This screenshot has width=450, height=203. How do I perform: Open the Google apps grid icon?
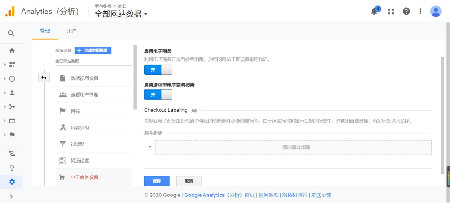(x=390, y=12)
